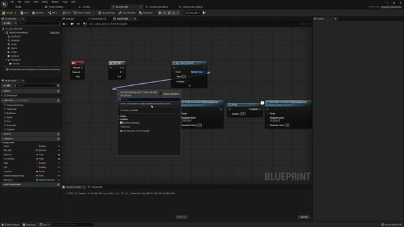Click the Add button in Components panel
Image resolution: width=404 pixels, height=227 pixels.
7,23
